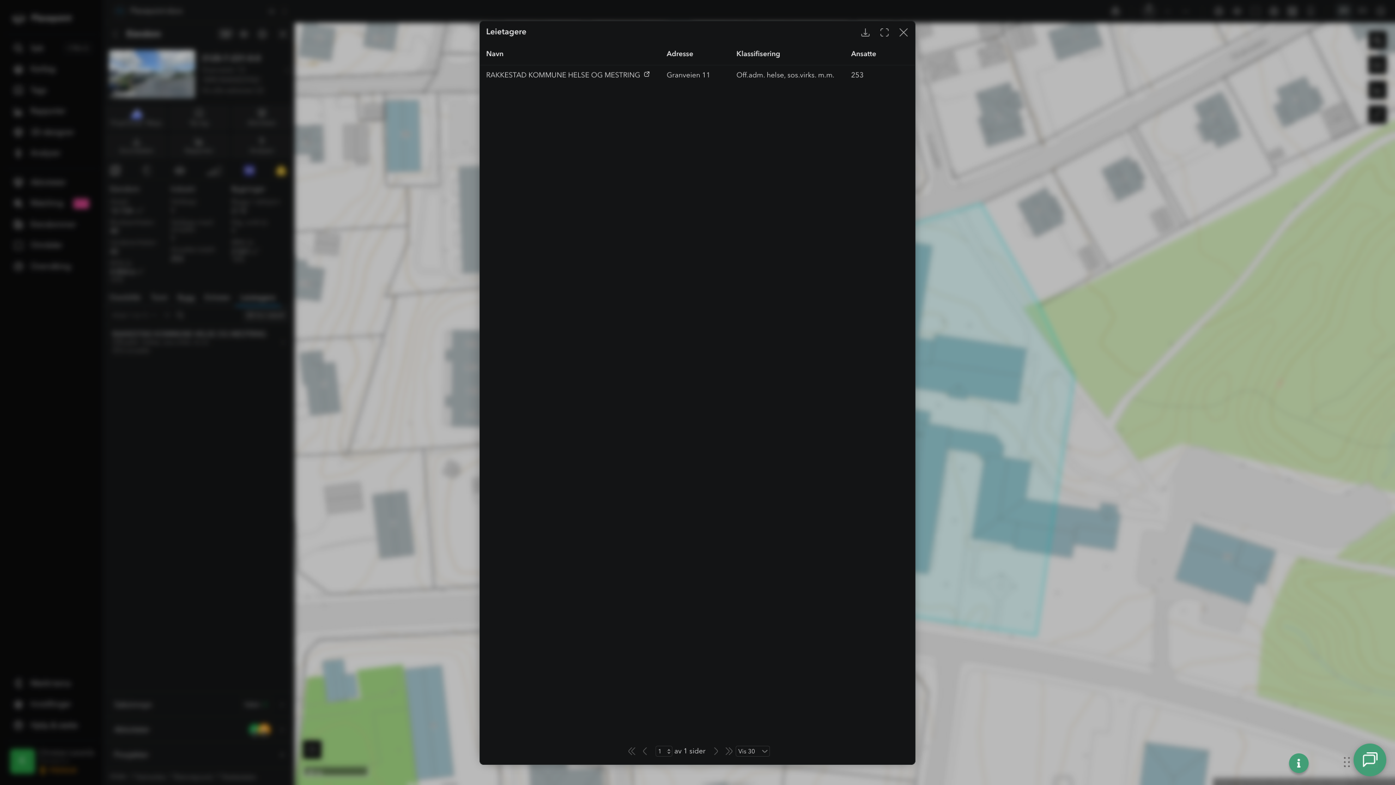Click the address cell 'Granveien 11'
Viewport: 1395px width, 785px height.
(688, 75)
